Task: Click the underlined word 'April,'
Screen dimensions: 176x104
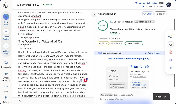Action: tap(31, 38)
